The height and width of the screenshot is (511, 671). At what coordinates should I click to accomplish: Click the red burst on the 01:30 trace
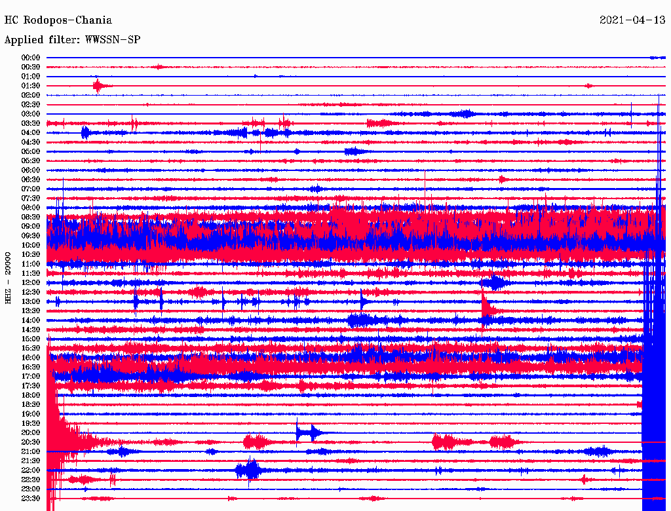pos(98,86)
